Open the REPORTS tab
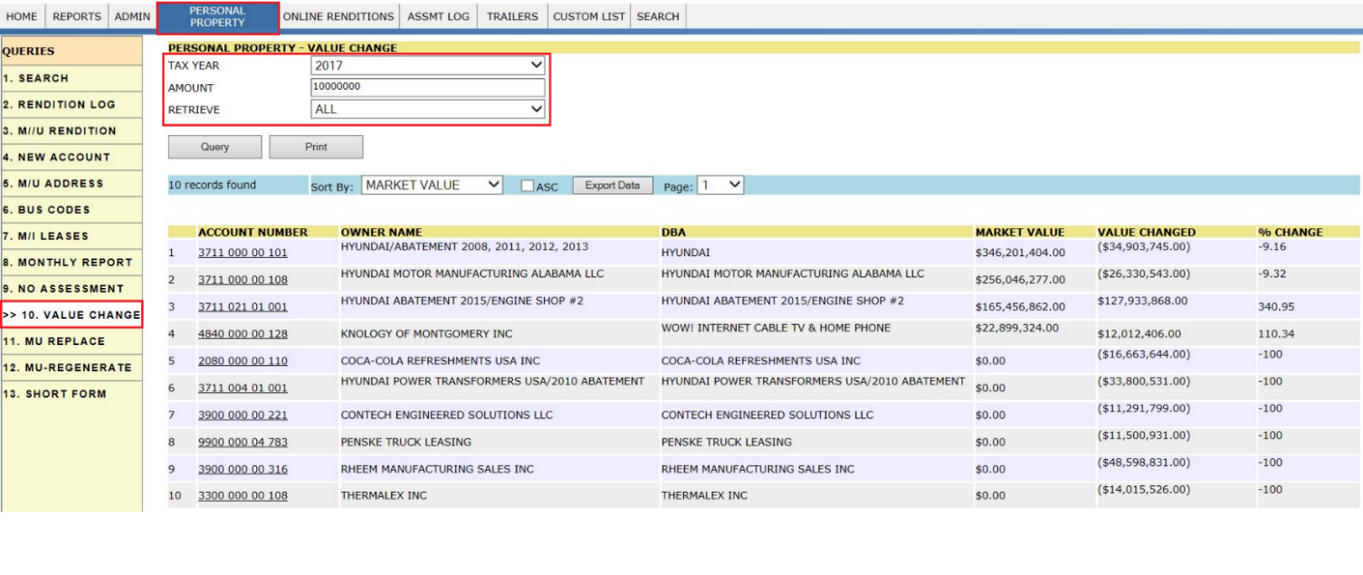The image size is (1363, 575). 77,16
